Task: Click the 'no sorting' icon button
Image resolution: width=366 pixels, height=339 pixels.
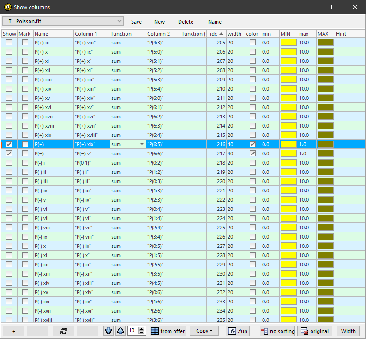Action: [277, 331]
